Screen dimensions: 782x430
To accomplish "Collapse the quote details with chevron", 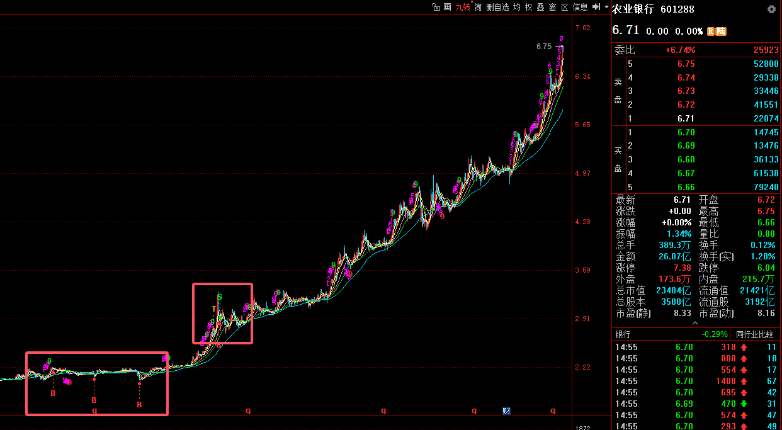I will (x=696, y=323).
